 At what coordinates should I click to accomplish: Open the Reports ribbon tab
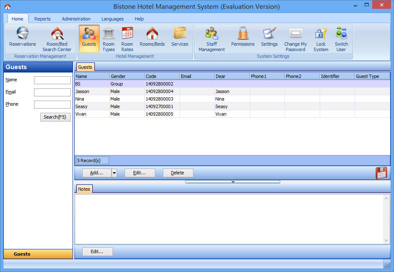[x=42, y=19]
